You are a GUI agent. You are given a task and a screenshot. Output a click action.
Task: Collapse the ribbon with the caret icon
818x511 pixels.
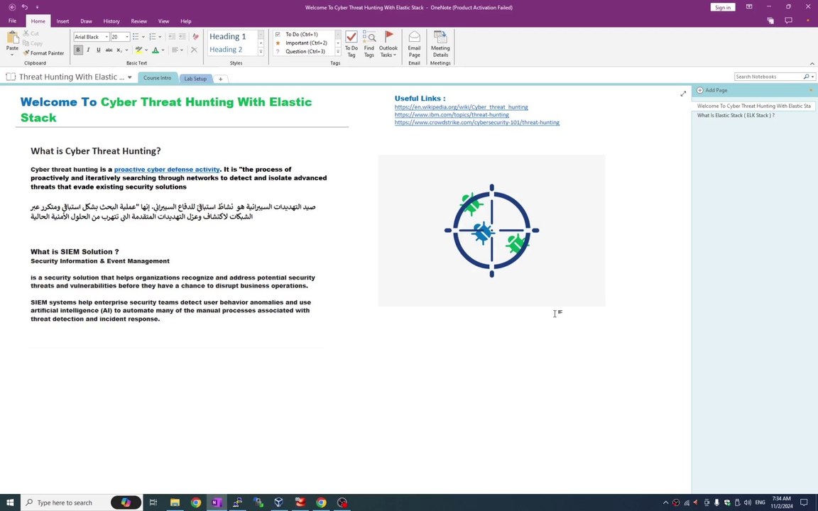click(812, 64)
